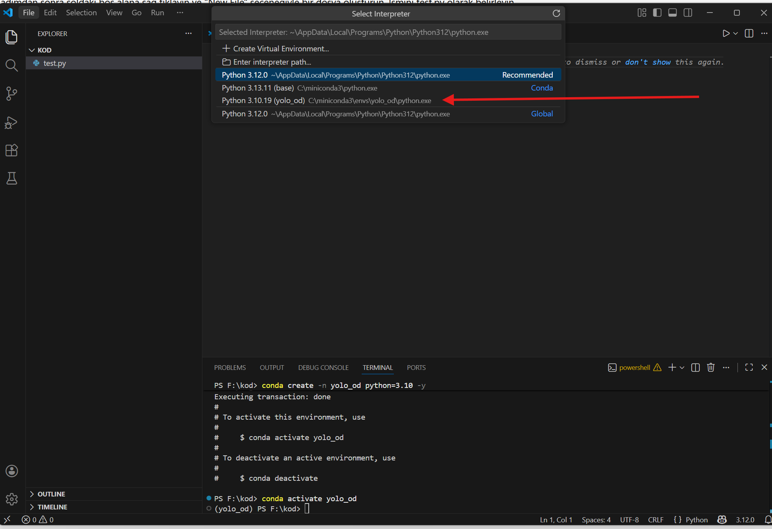772x529 pixels.
Task: Refresh the interpreter list
Action: [556, 14]
